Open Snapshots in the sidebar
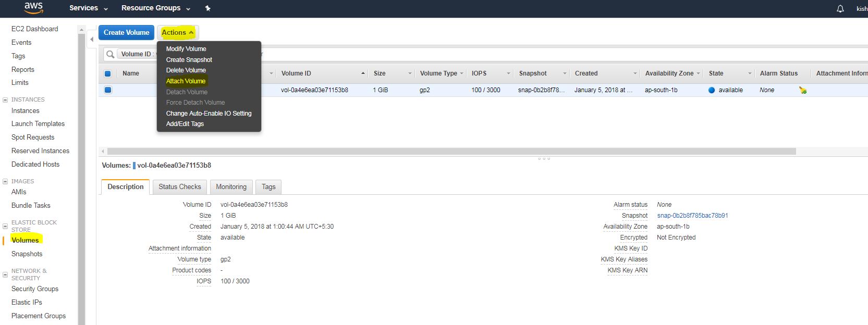868x325 pixels. tap(27, 254)
